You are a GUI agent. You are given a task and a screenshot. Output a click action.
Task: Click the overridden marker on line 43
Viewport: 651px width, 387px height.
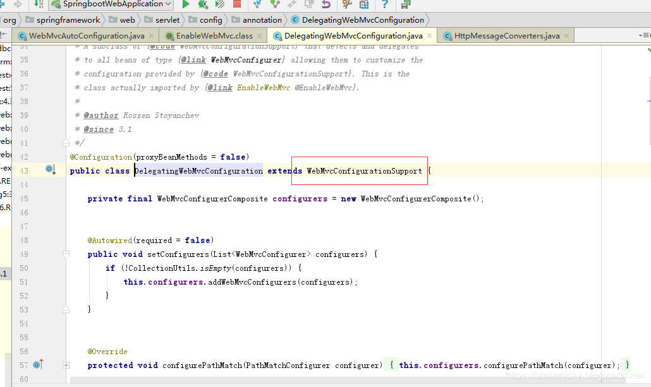[51, 169]
